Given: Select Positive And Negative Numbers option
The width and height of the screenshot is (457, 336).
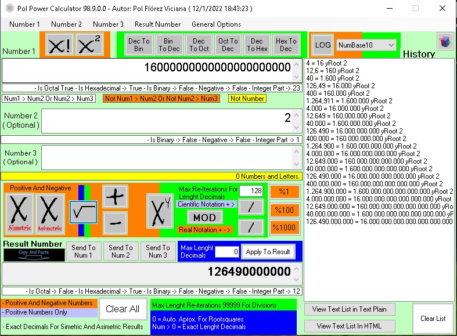Looking at the screenshot, I should click(x=49, y=303).
